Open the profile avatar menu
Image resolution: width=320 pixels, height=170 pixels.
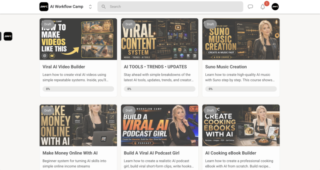pos(275,7)
